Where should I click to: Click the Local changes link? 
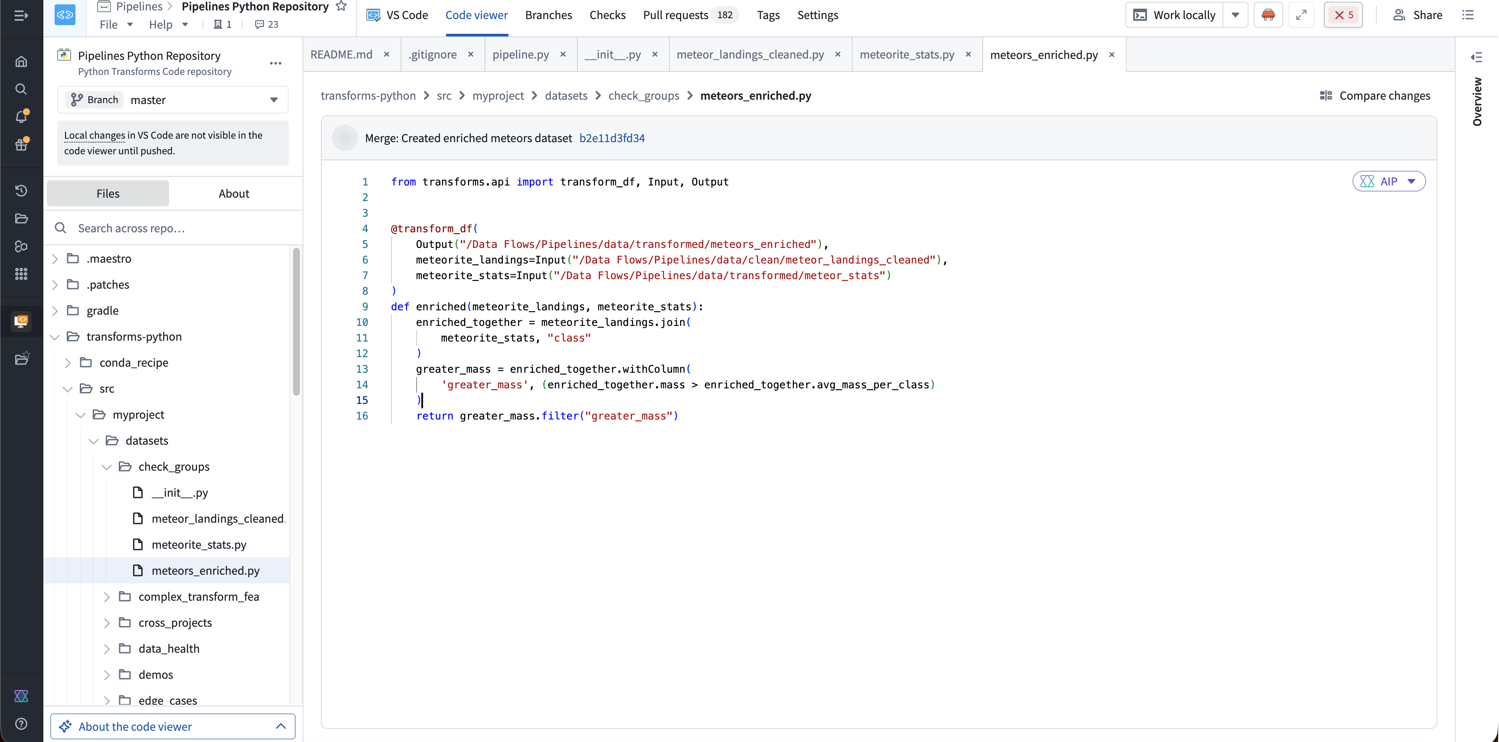click(x=94, y=135)
